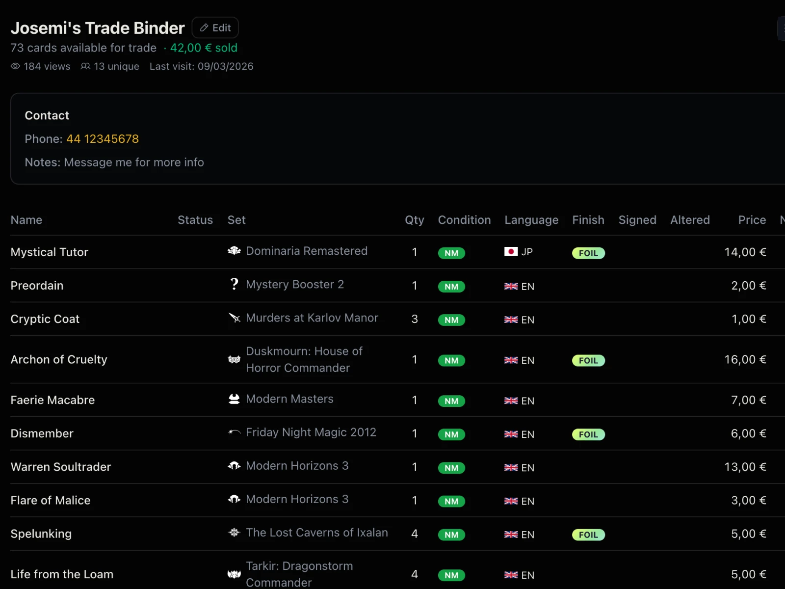Click the Lost Caverns of Ixalan set icon
The image size is (785, 589).
click(234, 533)
